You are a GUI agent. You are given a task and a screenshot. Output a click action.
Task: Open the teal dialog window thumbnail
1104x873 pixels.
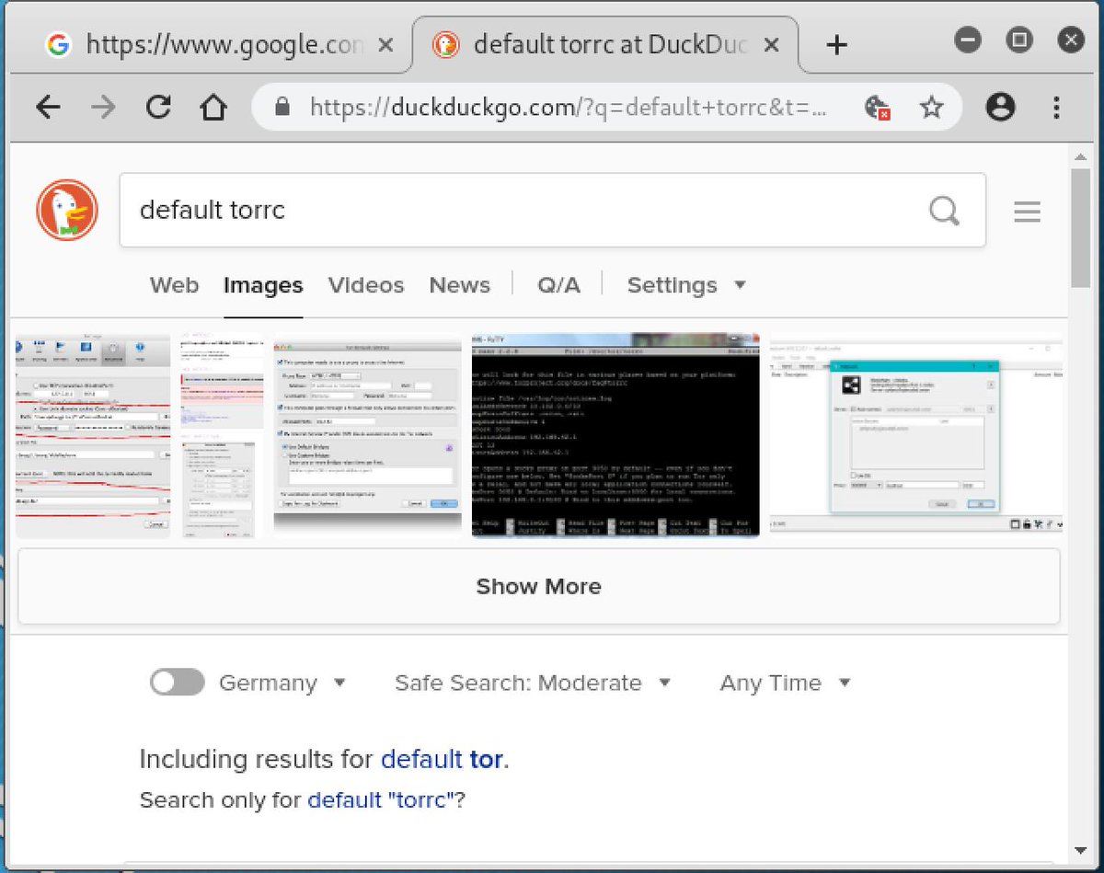point(916,436)
